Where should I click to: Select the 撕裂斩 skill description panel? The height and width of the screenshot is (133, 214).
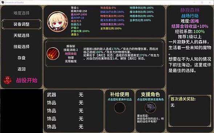[104, 54]
